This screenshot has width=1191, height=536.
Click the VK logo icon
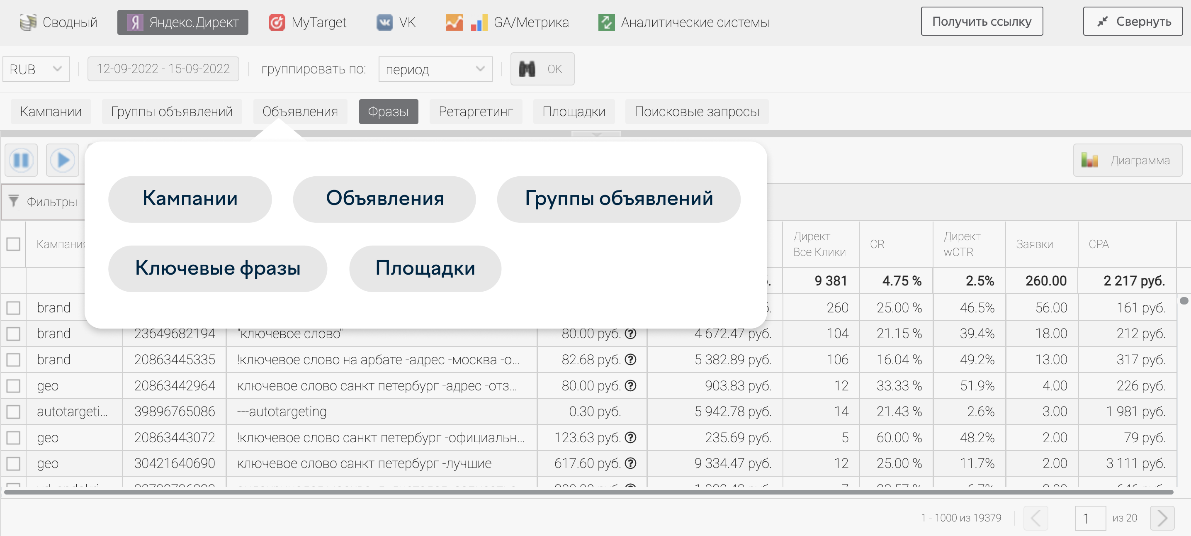pos(384,22)
